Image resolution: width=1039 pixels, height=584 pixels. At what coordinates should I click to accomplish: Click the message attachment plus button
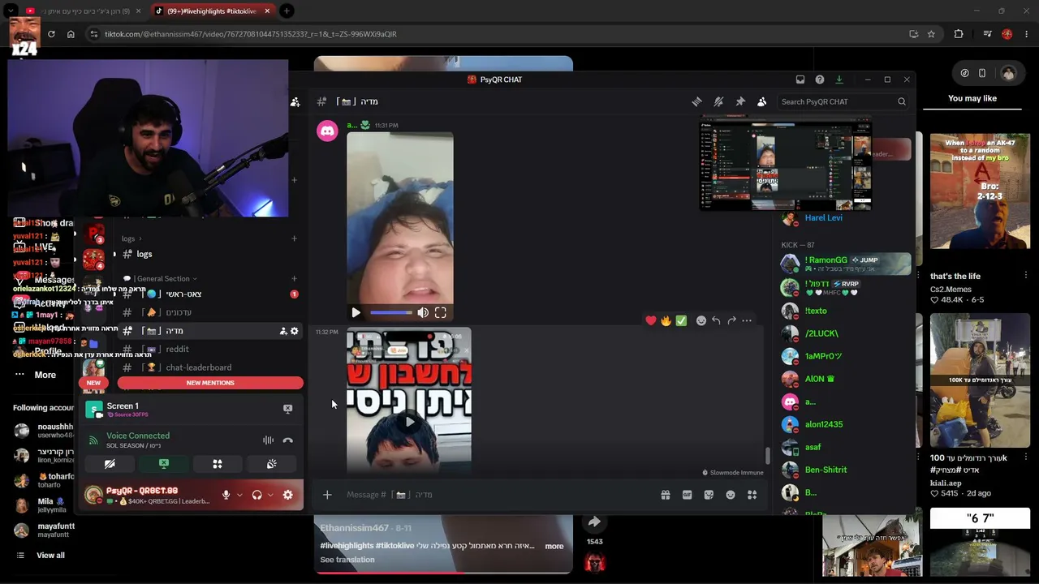(327, 495)
